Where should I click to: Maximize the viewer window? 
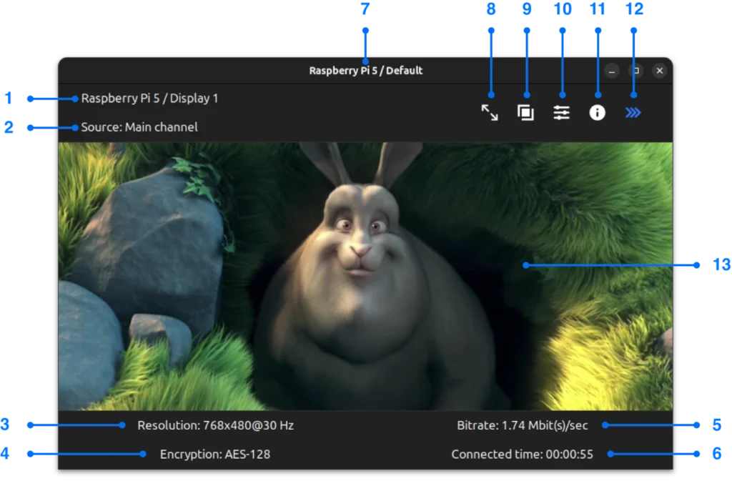pyautogui.click(x=635, y=71)
